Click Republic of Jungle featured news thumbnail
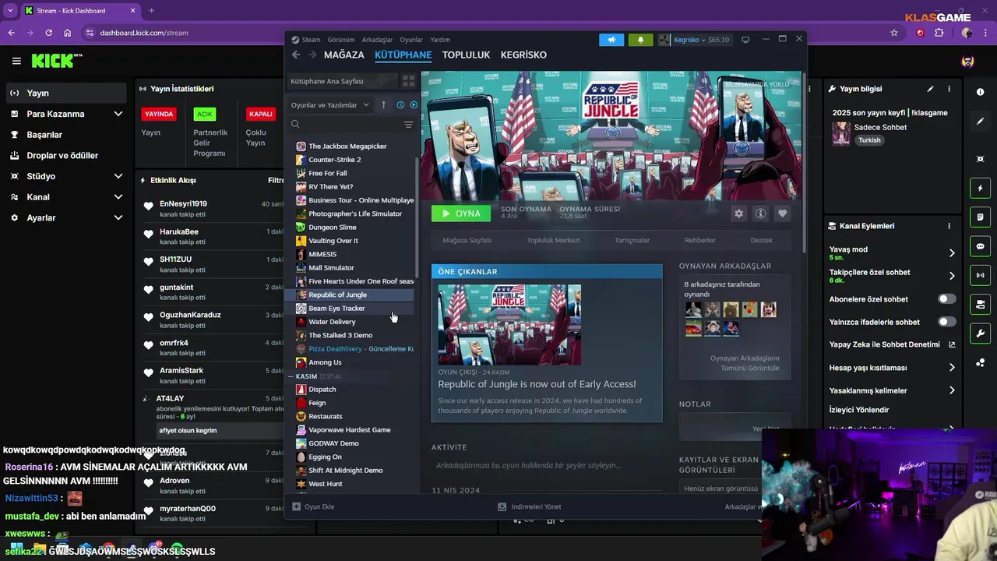Image resolution: width=997 pixels, height=561 pixels. pyautogui.click(x=509, y=325)
